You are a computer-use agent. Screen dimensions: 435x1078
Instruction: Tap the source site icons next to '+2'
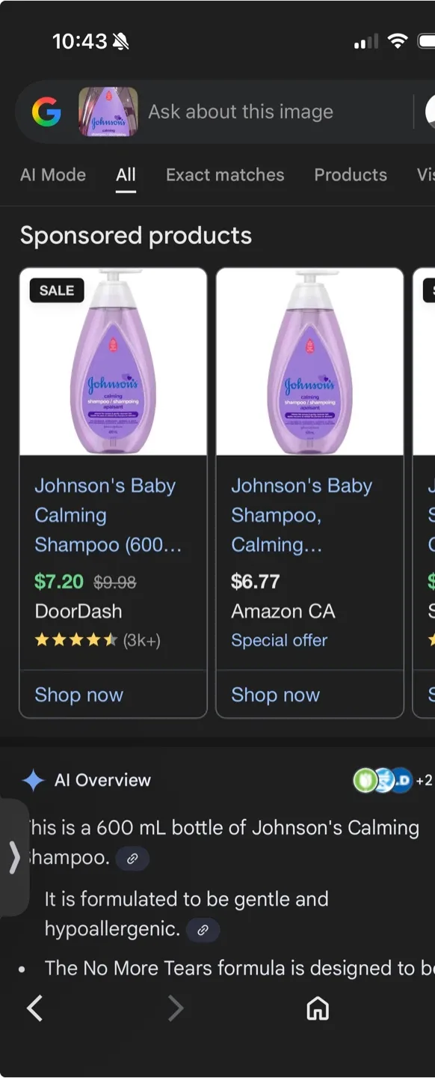pyautogui.click(x=382, y=780)
